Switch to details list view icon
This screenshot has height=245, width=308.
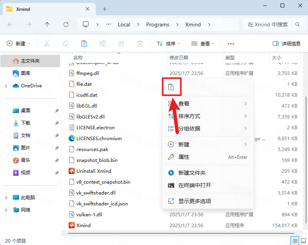coord(295,241)
